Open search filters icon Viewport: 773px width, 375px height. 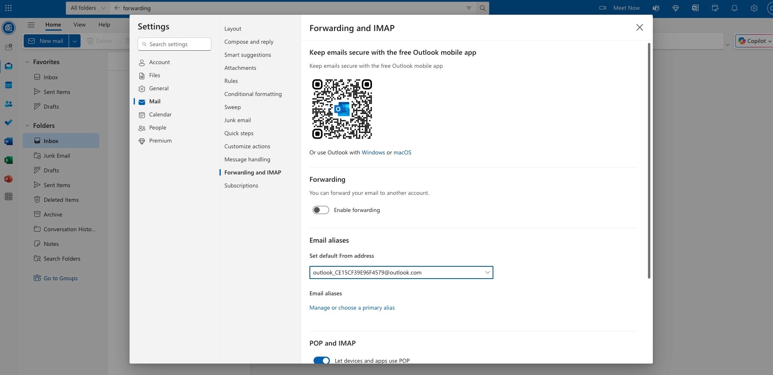469,8
